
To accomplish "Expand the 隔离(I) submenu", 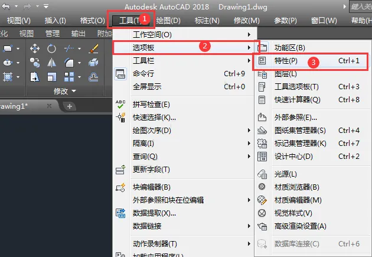I will coord(184,144).
